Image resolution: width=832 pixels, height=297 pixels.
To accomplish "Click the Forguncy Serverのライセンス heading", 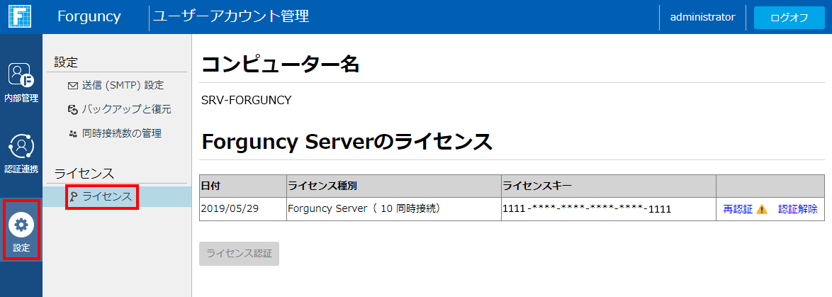I will click(346, 142).
